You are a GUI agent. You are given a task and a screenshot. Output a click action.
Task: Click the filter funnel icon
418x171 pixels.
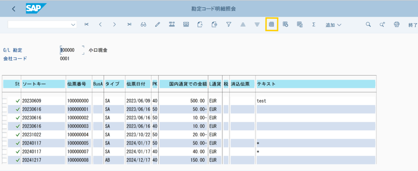(229, 24)
